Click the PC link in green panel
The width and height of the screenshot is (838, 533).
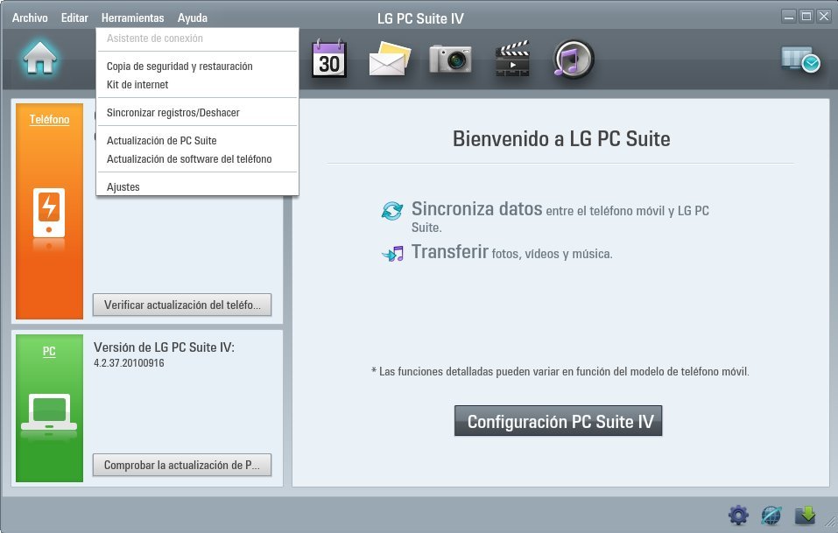click(49, 352)
